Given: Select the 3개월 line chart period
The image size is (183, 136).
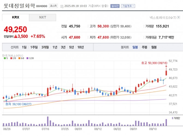Looking at the screenshot, I should [x=45, y=47].
